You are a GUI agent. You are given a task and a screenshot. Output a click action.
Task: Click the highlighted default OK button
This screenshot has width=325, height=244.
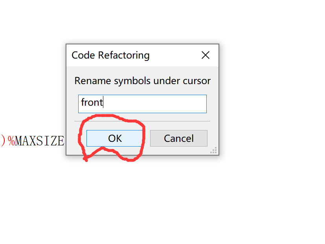coord(114,138)
